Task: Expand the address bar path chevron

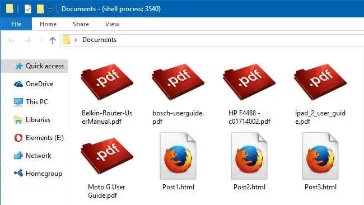Action: (76, 40)
